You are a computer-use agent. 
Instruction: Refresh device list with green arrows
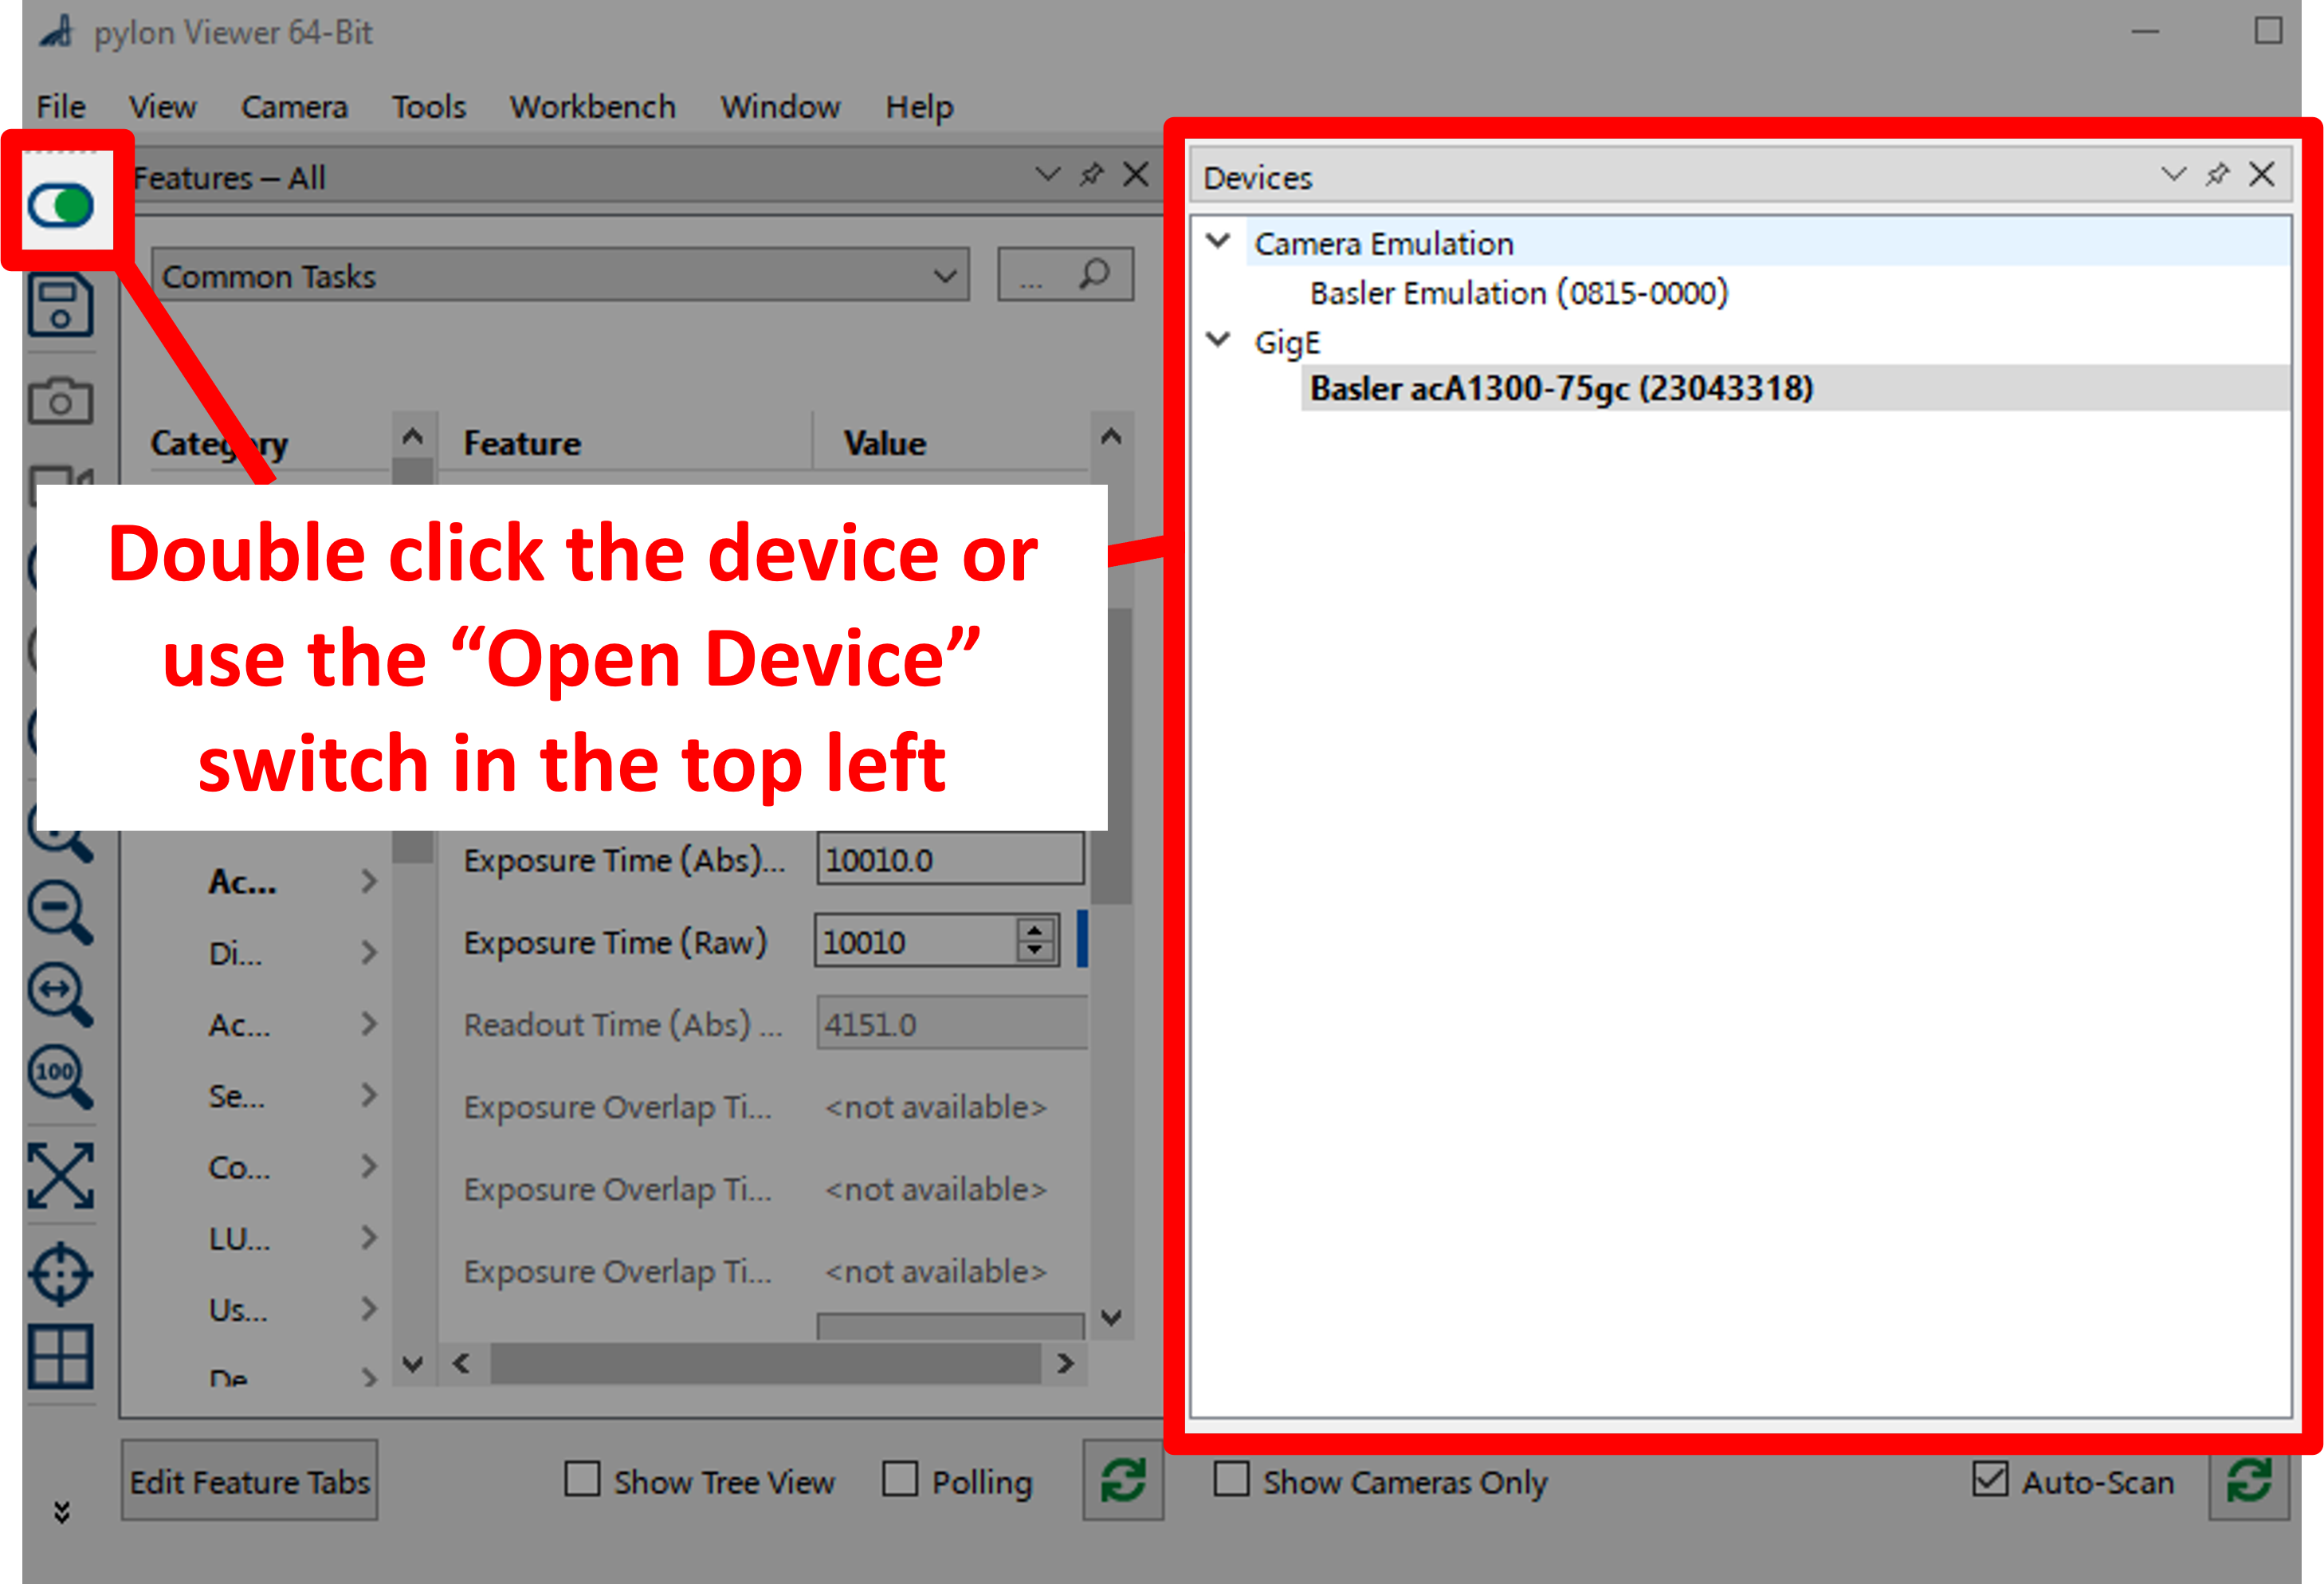pyautogui.click(x=2249, y=1480)
